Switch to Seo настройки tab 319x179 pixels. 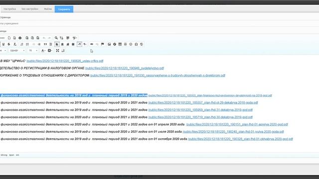pos(30,9)
